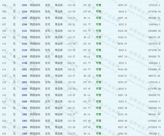Open room 2002 listing link

[x=24, y=76]
